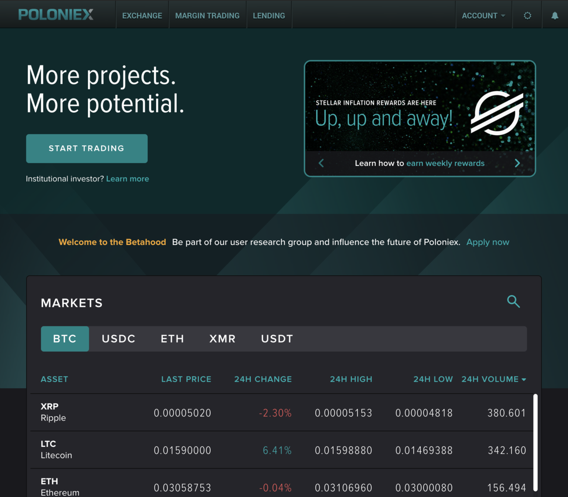This screenshot has width=568, height=497.
Task: Click XRP last price 0.00005020
Action: click(182, 413)
